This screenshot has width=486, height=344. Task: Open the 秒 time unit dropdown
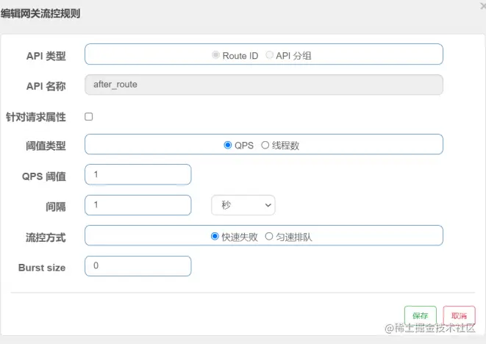click(x=243, y=205)
